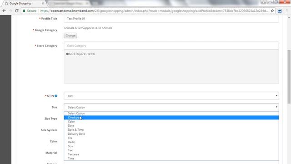Choose 'Select Option' in dropdown list
This screenshot has height=164, width=291.
point(171,113)
